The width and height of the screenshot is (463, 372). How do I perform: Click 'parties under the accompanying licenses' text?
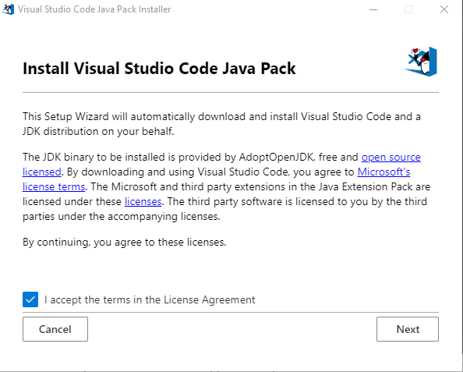[x=122, y=217]
